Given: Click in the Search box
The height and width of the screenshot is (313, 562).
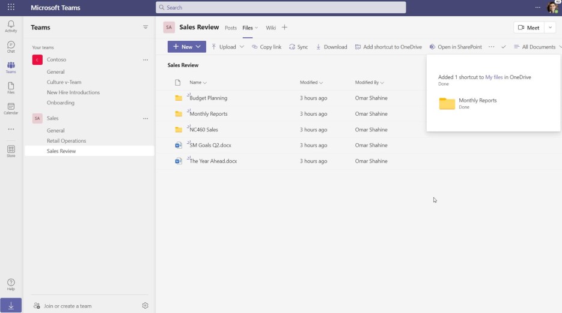Looking at the screenshot, I should [x=281, y=7].
